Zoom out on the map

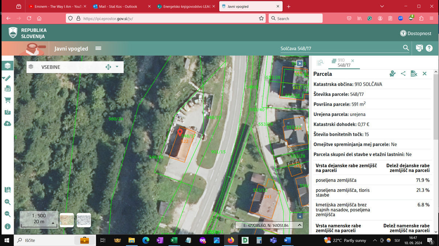(x=8, y=214)
